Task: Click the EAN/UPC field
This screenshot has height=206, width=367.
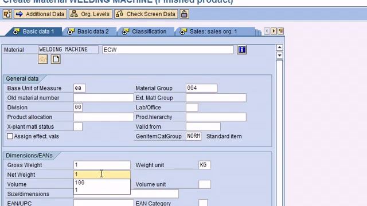Action: 103,203
